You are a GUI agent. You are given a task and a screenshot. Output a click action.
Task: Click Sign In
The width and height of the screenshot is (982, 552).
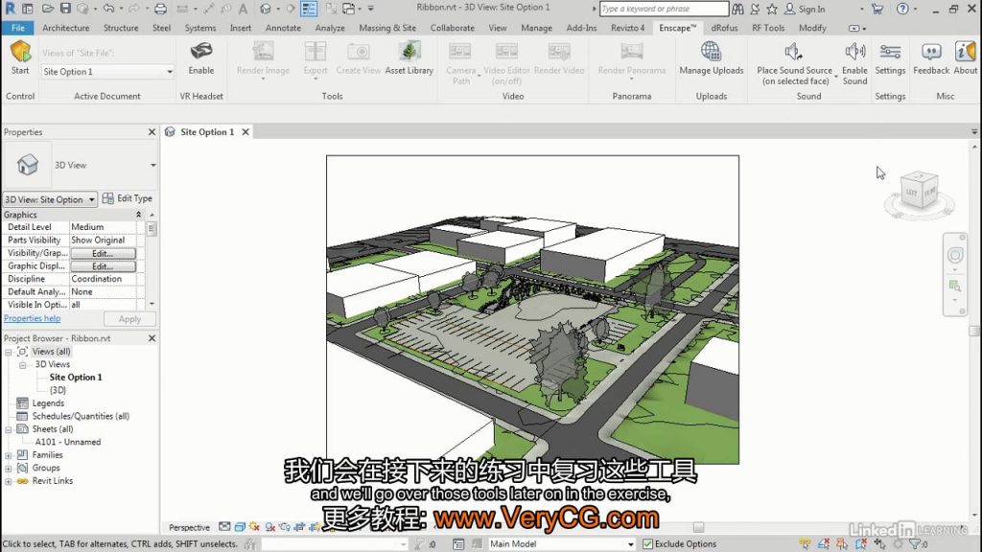(x=805, y=9)
